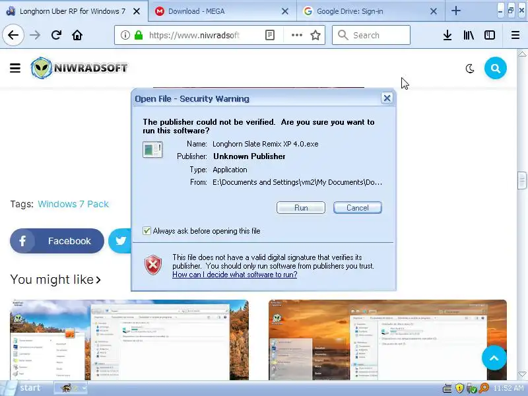Open the blue site search button
The width and height of the screenshot is (528, 396).
(x=496, y=69)
